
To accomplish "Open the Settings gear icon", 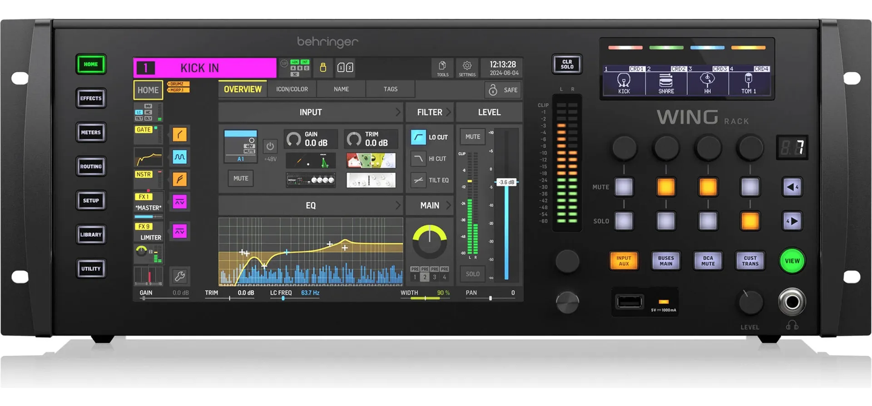I will [x=467, y=68].
